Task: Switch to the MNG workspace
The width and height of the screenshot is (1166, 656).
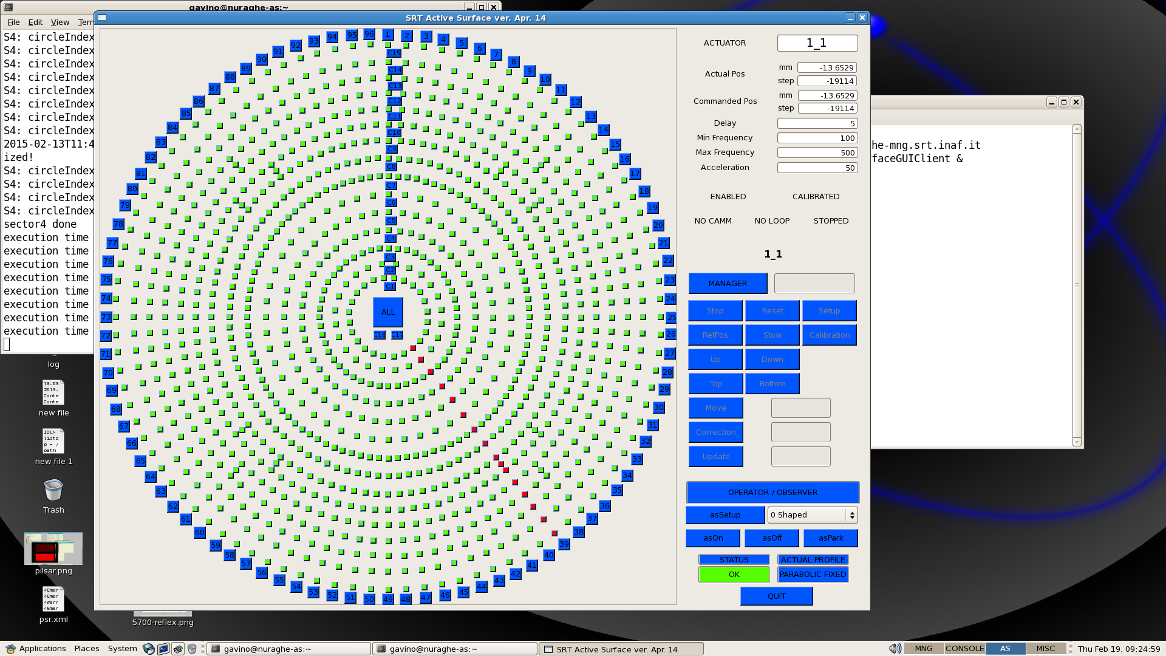Action: [924, 649]
